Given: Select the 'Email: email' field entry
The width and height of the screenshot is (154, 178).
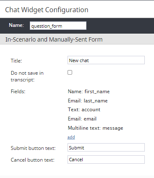Looking at the screenshot, I should [x=82, y=119].
